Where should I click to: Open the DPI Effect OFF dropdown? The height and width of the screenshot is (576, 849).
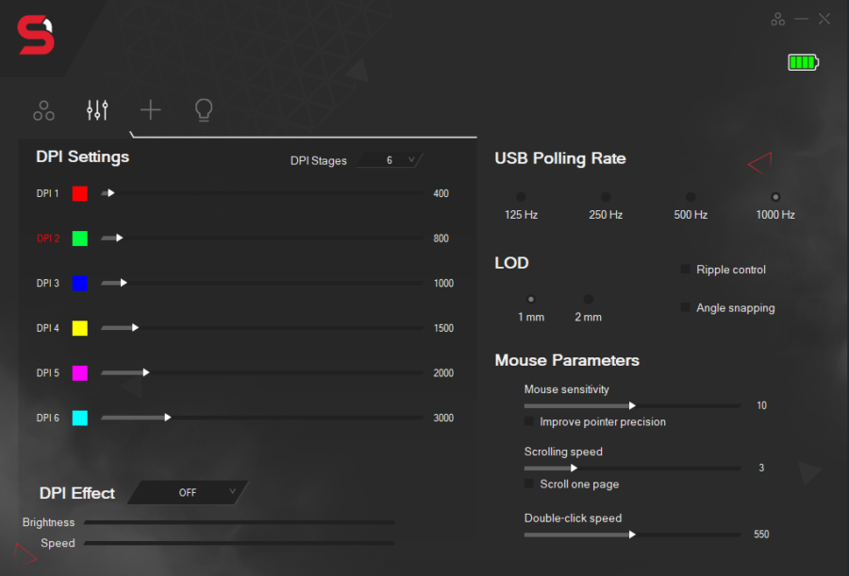coord(188,493)
